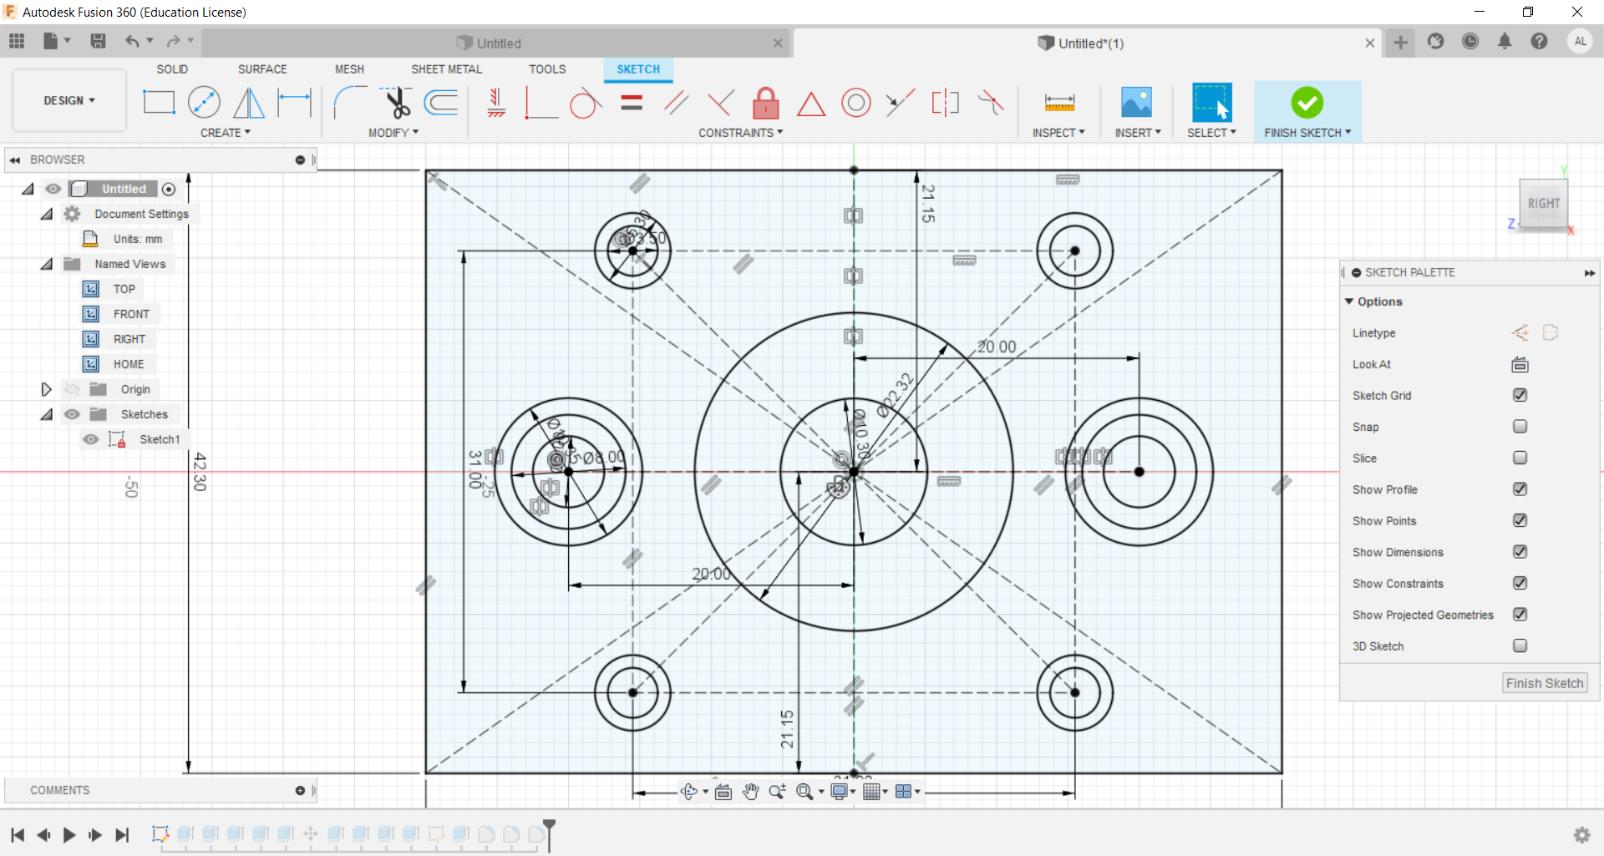Open the Notifications bell icon
1604x856 pixels.
point(1505,42)
